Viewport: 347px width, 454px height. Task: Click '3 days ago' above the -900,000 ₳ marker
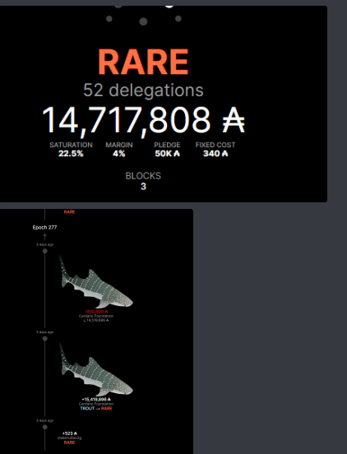pos(45,244)
